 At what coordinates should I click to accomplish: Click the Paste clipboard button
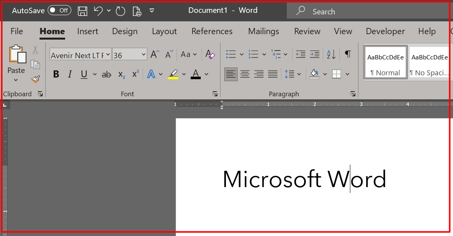pyautogui.click(x=17, y=54)
